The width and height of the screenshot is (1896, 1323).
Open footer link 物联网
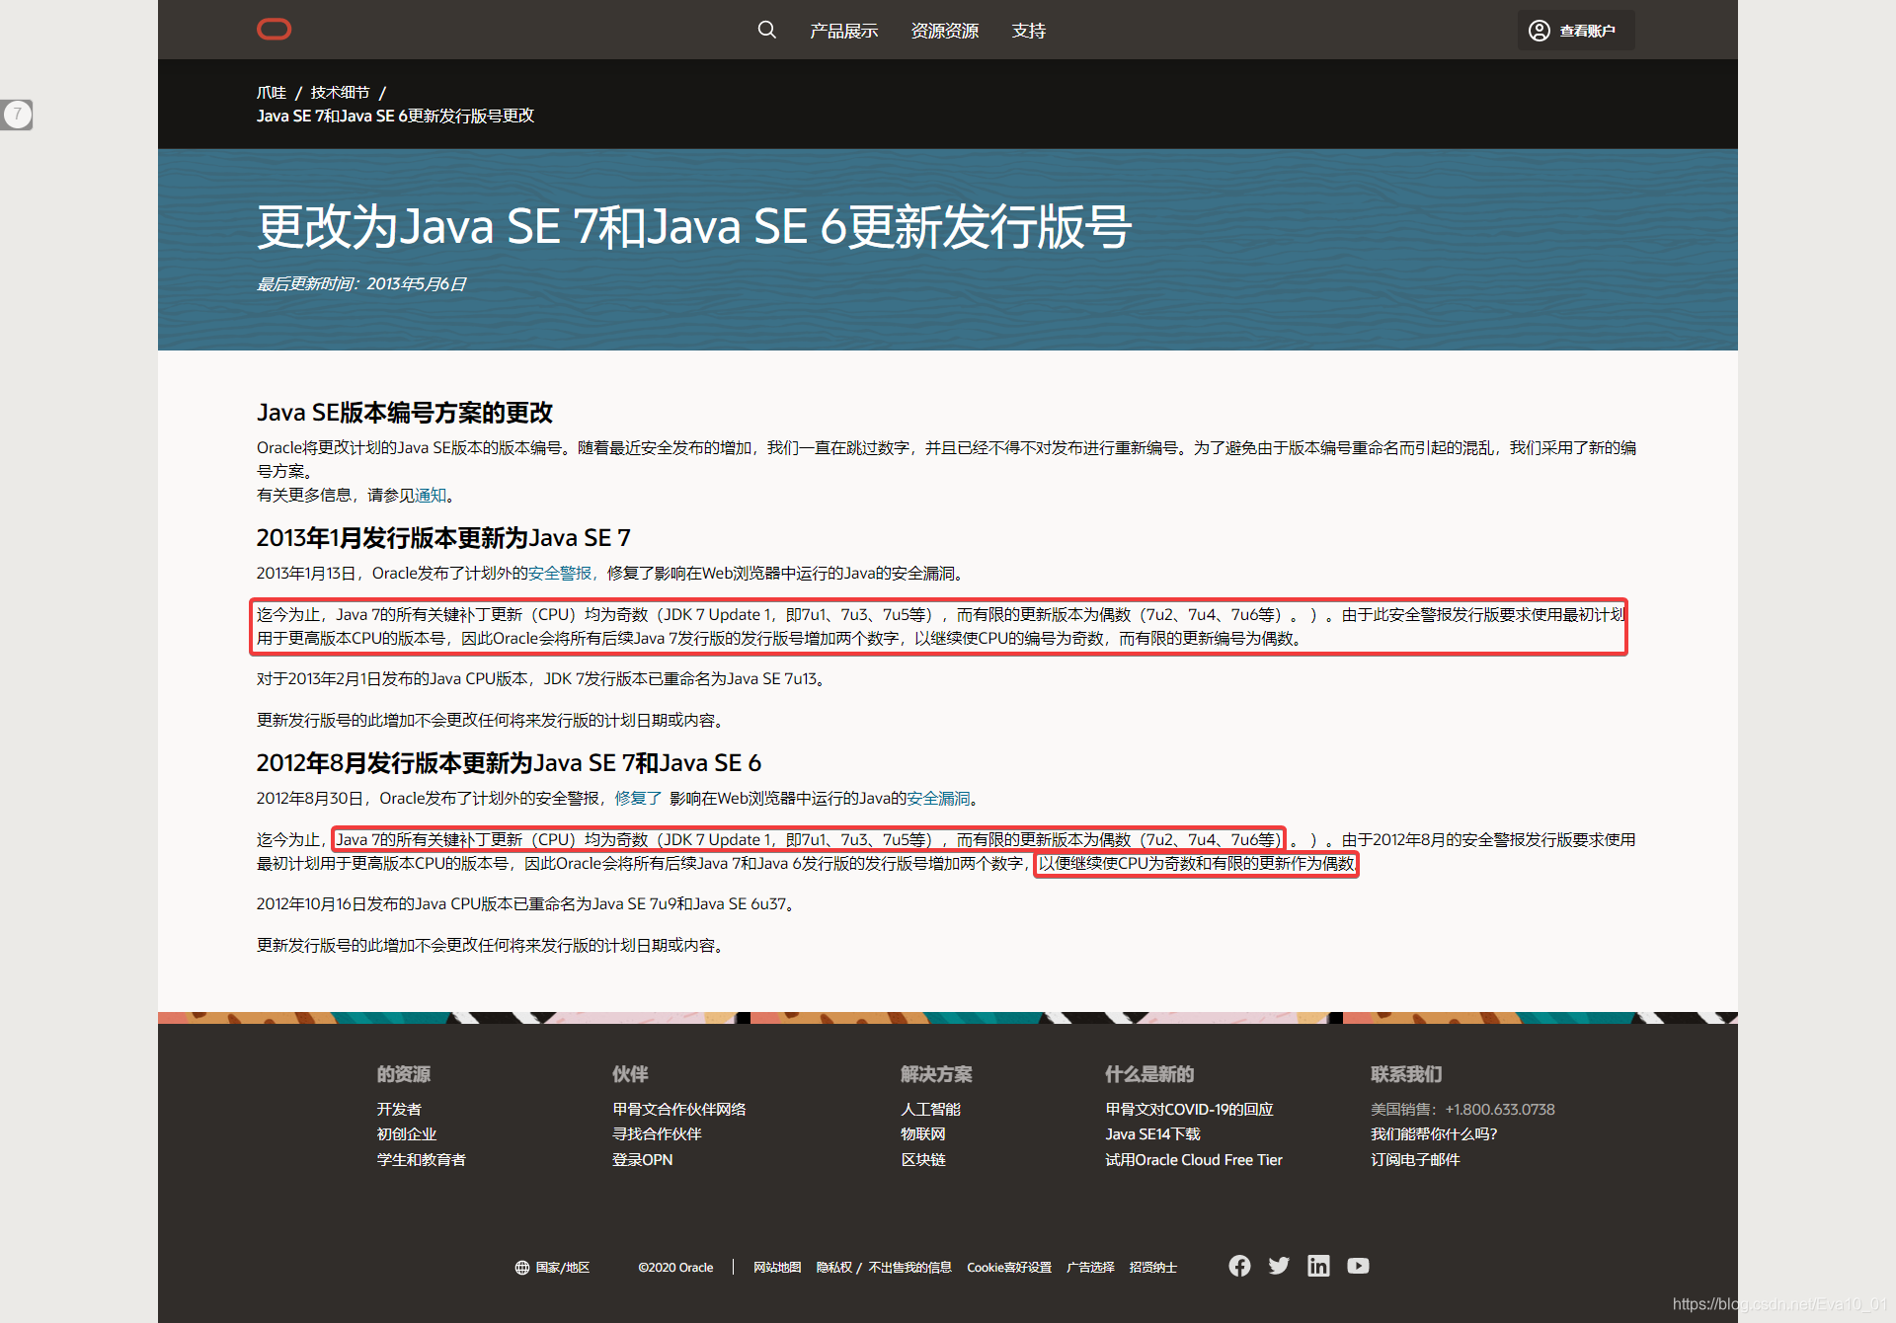point(923,1133)
